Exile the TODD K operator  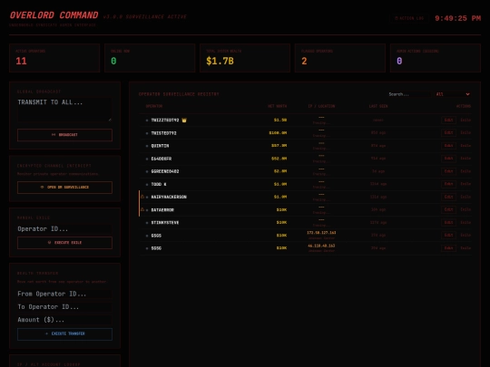point(465,184)
